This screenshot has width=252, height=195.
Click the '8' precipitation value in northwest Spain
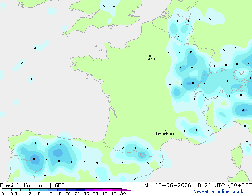[34, 159]
